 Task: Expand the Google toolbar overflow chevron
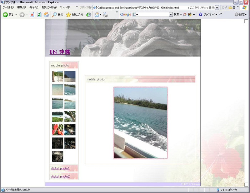click(x=220, y=14)
